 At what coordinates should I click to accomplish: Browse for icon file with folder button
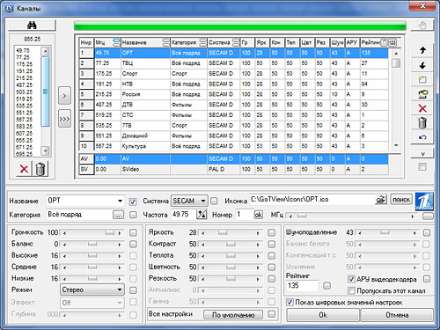pyautogui.click(x=381, y=200)
